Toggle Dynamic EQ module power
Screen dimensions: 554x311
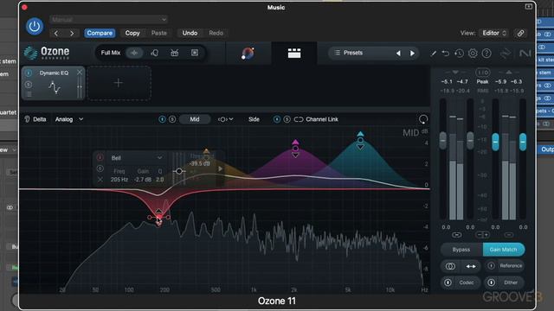pos(29,73)
